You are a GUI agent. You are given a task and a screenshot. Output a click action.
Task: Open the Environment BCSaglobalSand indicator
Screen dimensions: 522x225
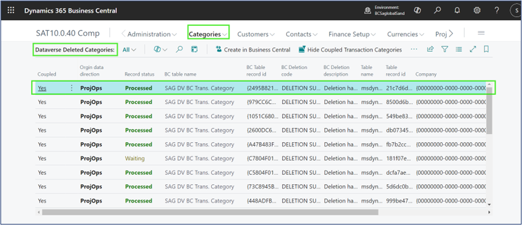384,11
